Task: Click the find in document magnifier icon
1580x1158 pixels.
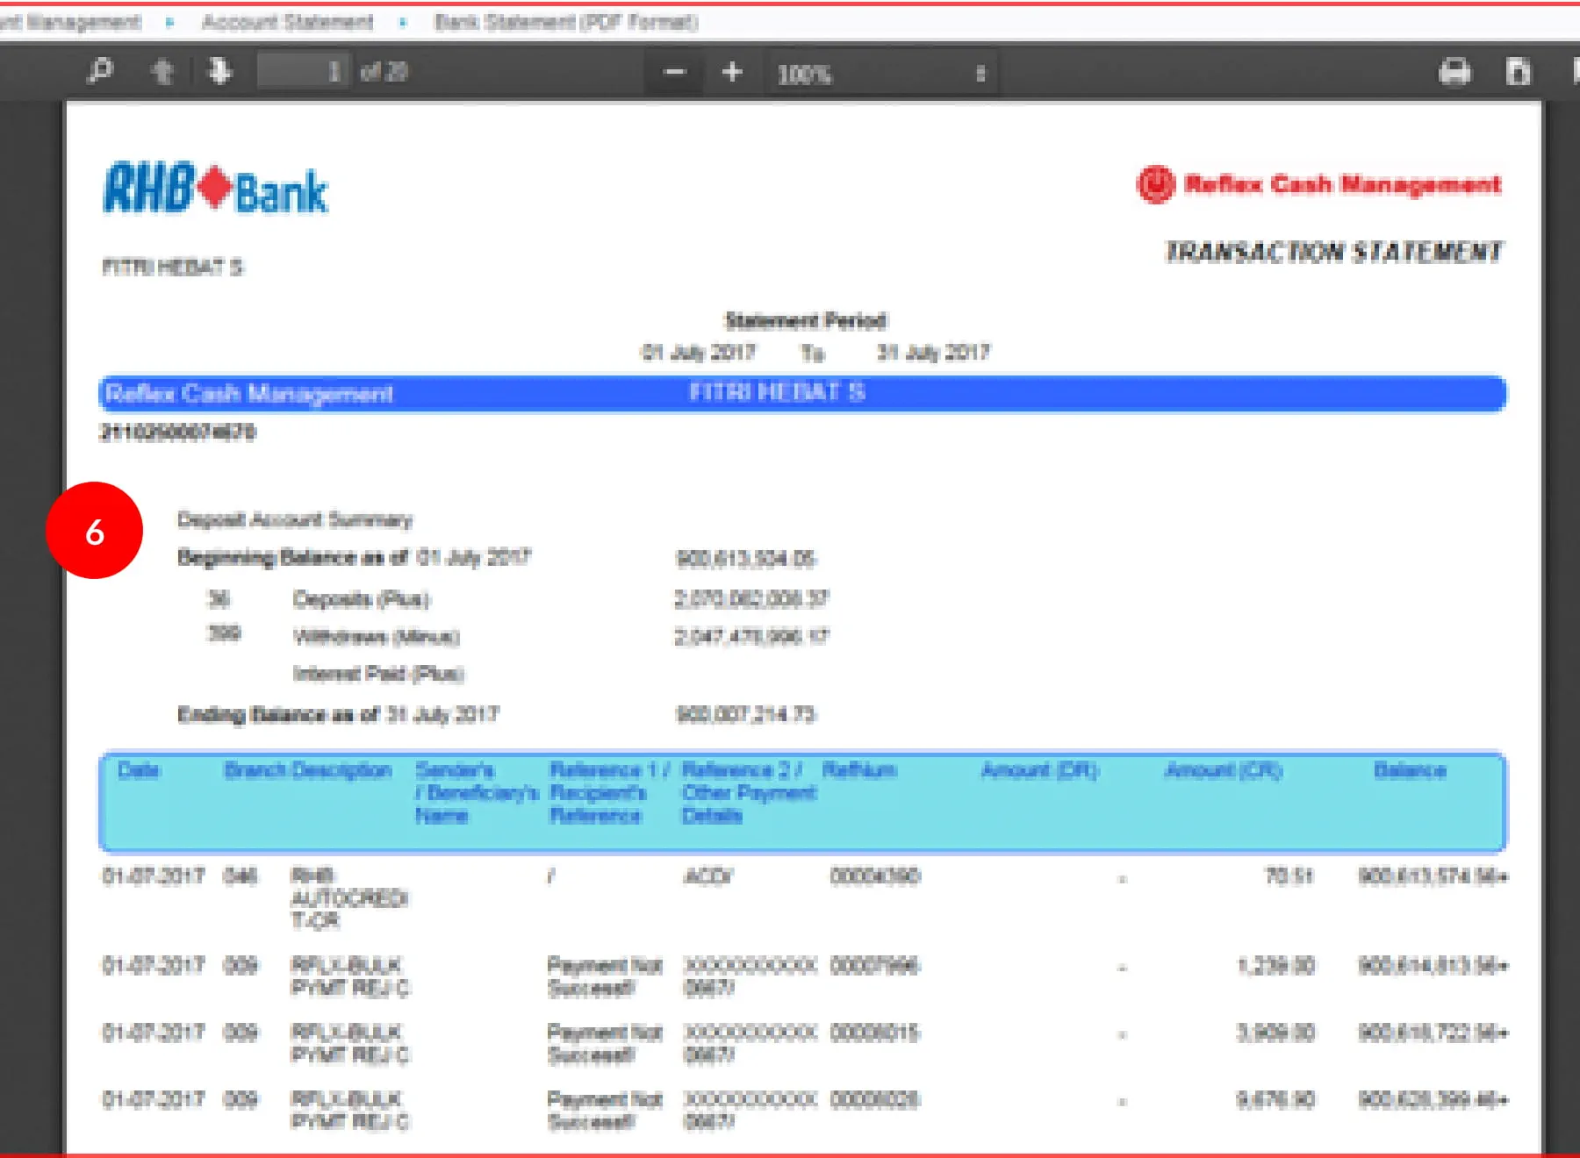Action: [101, 70]
